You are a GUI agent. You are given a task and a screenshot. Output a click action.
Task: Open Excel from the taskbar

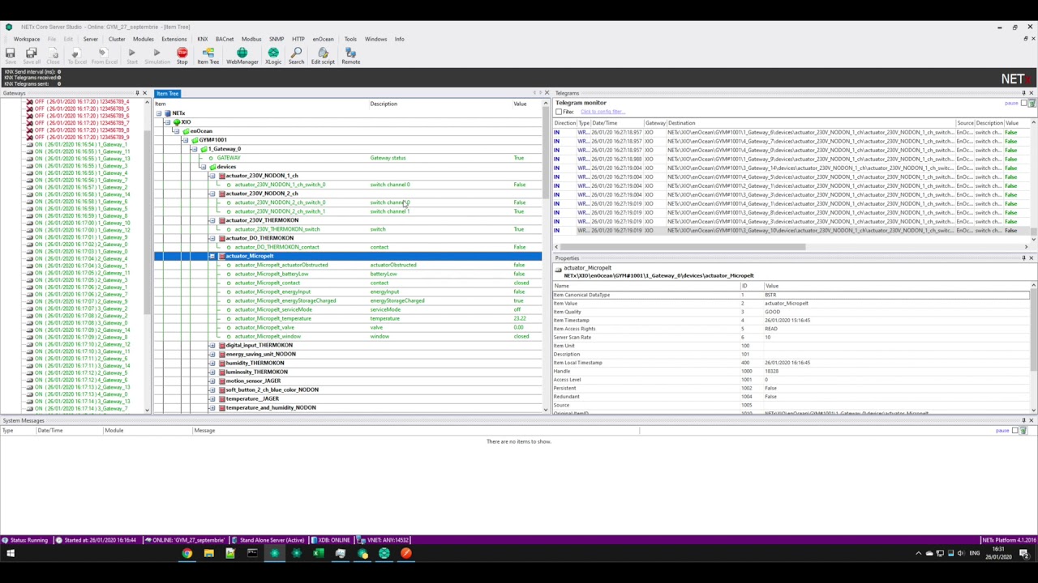coord(318,554)
